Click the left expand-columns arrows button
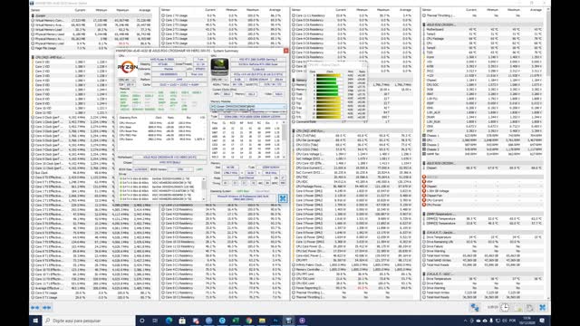Screen dimensions: 580x326 coord(35,308)
